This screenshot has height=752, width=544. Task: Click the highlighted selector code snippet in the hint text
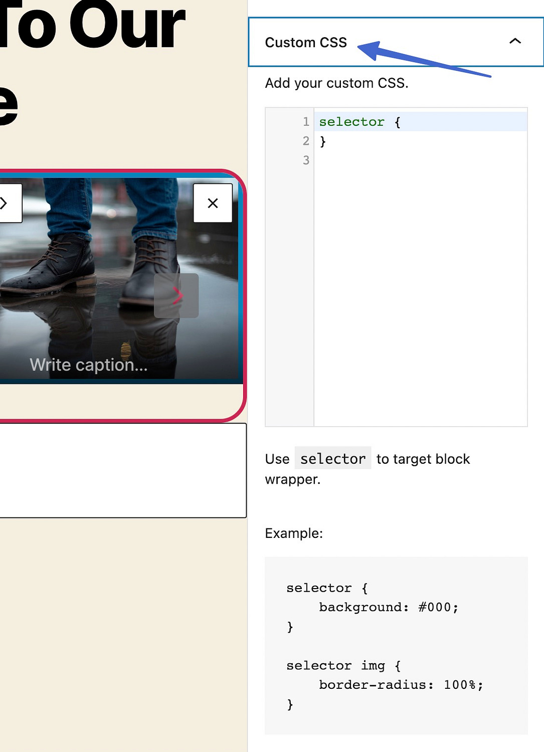(x=332, y=458)
